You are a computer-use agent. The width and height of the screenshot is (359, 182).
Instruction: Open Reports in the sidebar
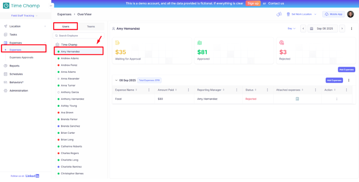tap(14, 66)
